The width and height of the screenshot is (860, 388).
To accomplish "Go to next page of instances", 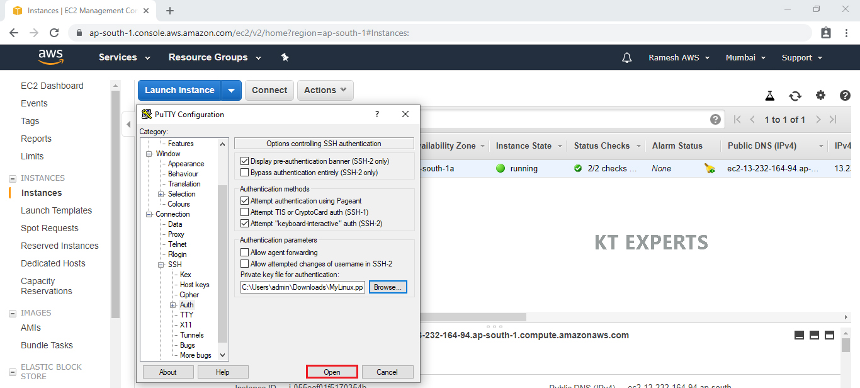I will tap(818, 119).
